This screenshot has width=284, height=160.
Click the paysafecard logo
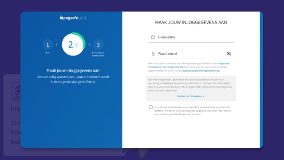click(x=73, y=18)
